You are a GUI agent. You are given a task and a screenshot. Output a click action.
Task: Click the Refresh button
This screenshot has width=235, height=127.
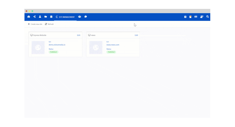pyautogui.click(x=49, y=24)
